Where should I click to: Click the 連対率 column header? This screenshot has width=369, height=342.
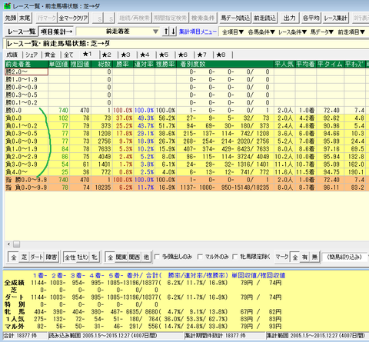click(x=145, y=64)
